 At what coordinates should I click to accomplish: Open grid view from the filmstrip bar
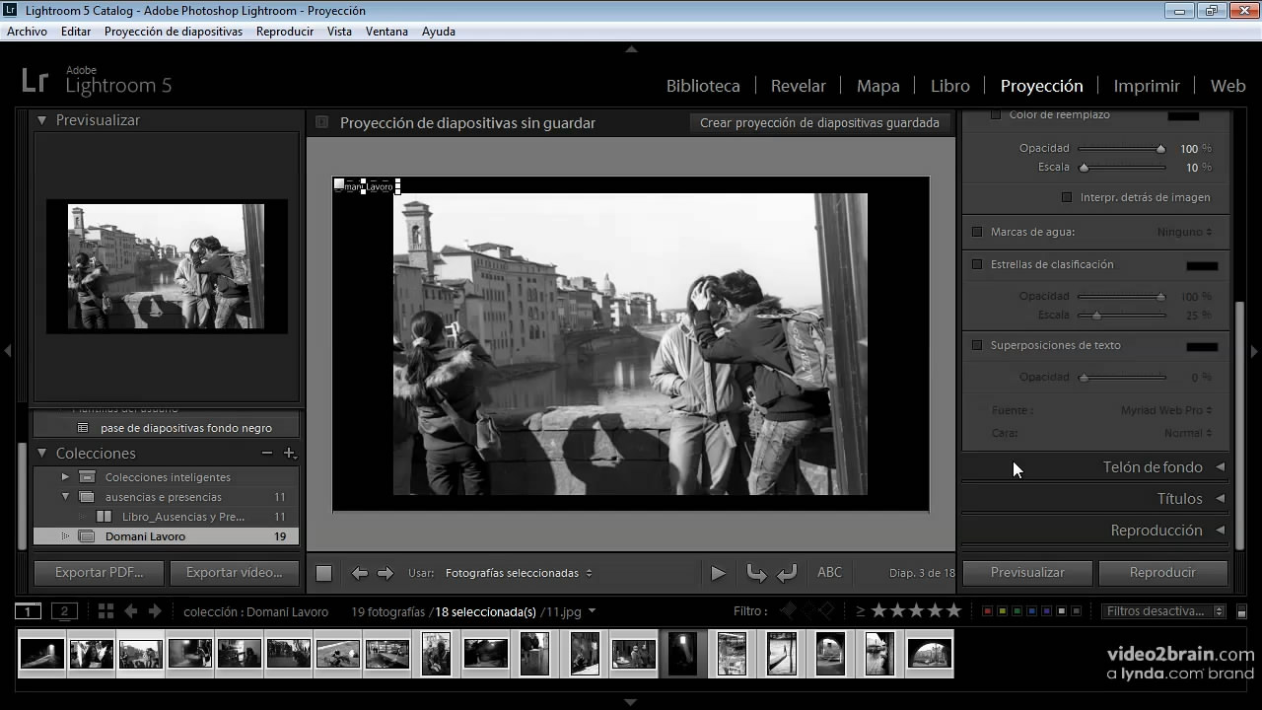(105, 611)
